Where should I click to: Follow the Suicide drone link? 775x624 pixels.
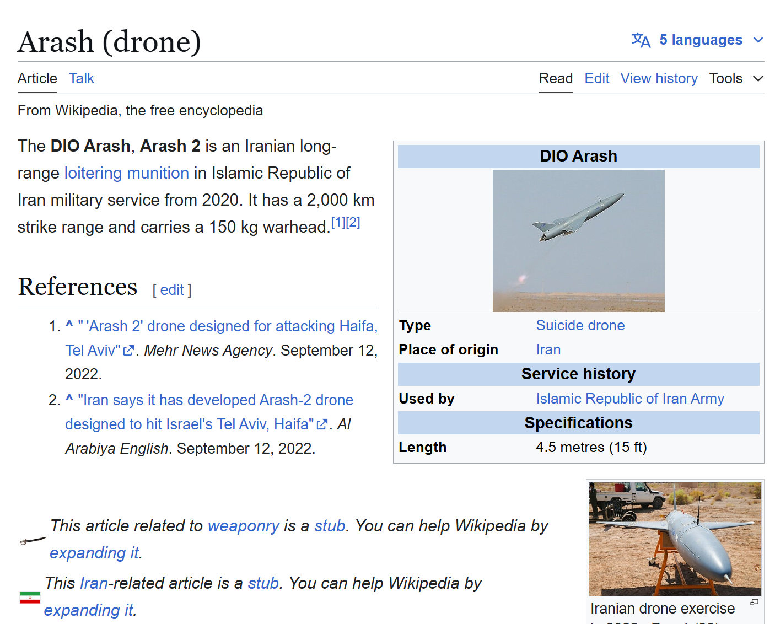pos(580,325)
